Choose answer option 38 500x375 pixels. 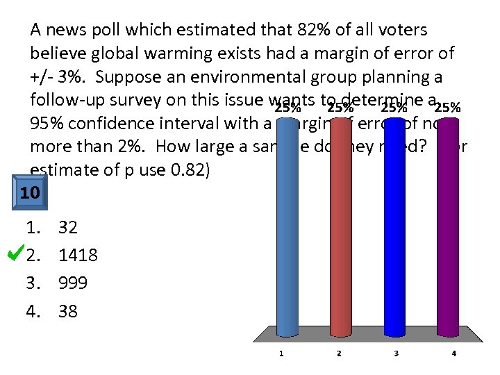coord(68,311)
